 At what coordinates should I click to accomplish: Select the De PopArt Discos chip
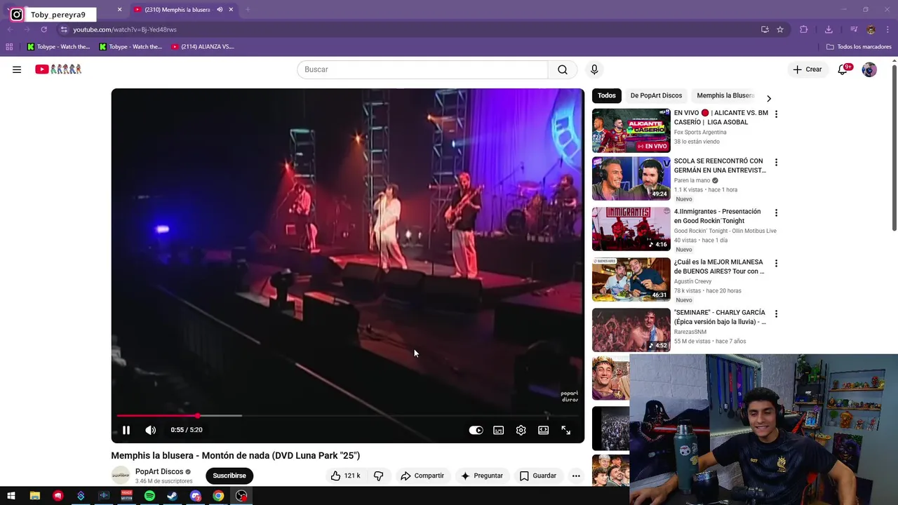coord(656,95)
